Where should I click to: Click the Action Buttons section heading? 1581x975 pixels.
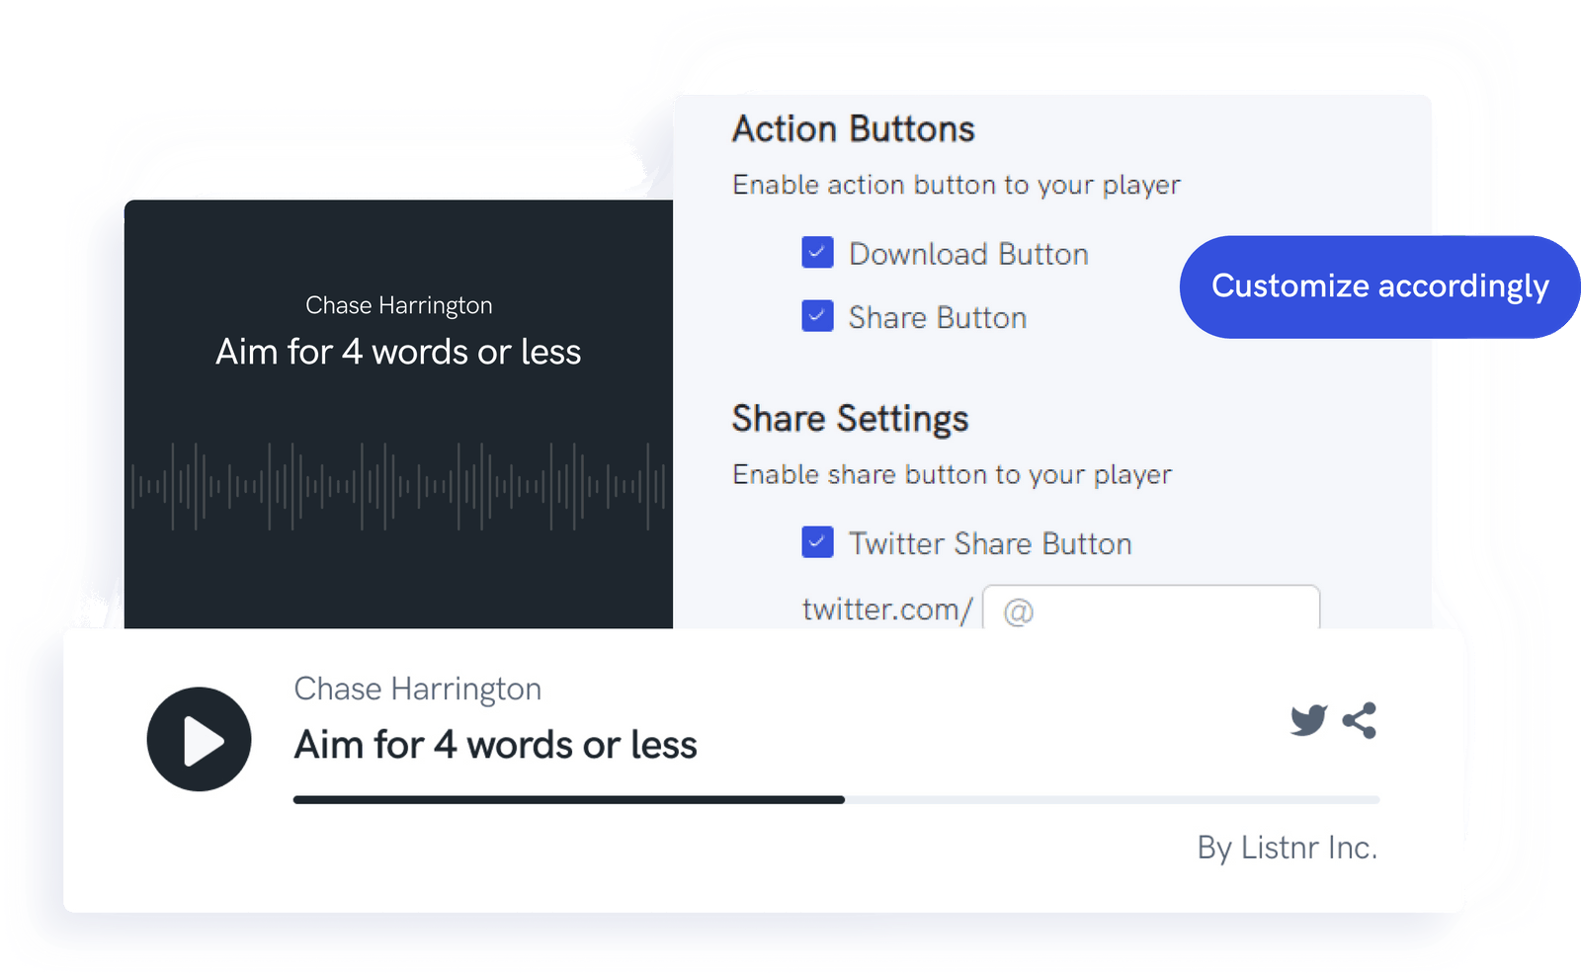pos(853,129)
